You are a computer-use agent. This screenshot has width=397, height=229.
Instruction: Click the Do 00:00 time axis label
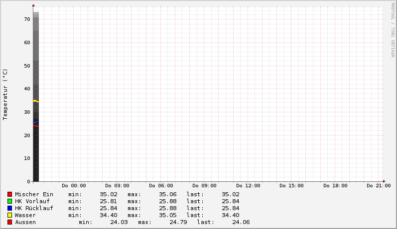click(74, 186)
